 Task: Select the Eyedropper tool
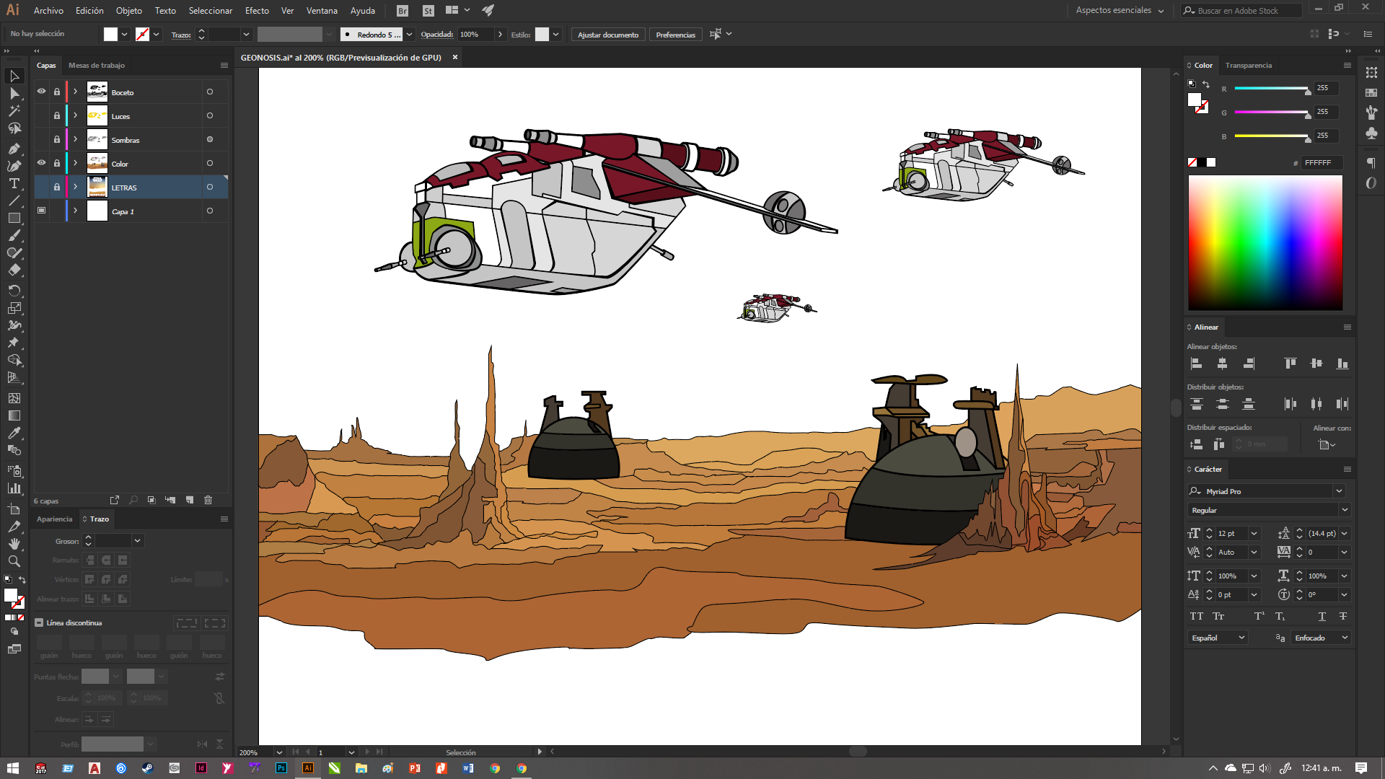(x=14, y=433)
